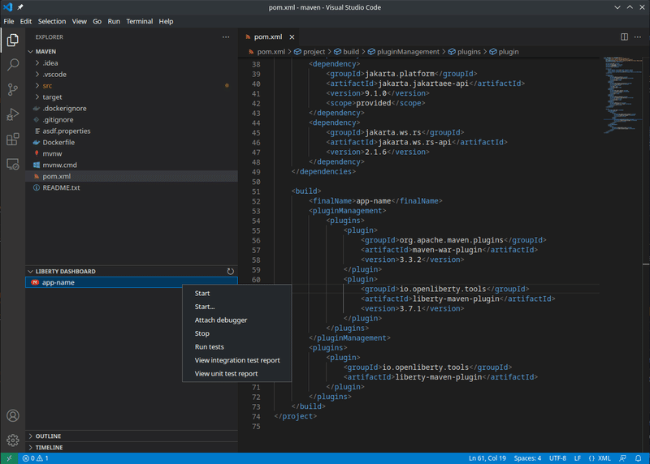Click UTF-8 encoding in status bar
This screenshot has height=464, width=650.
[x=557, y=458]
